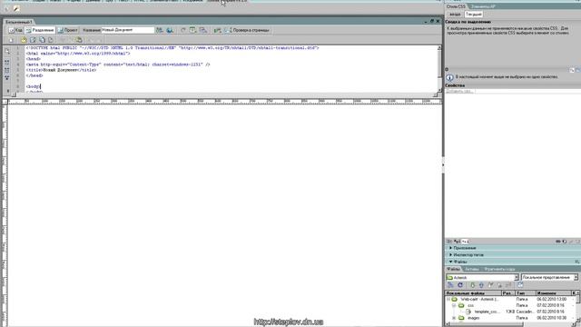Click the Validate markup icon
The image size is (581, 327).
coord(218,30)
